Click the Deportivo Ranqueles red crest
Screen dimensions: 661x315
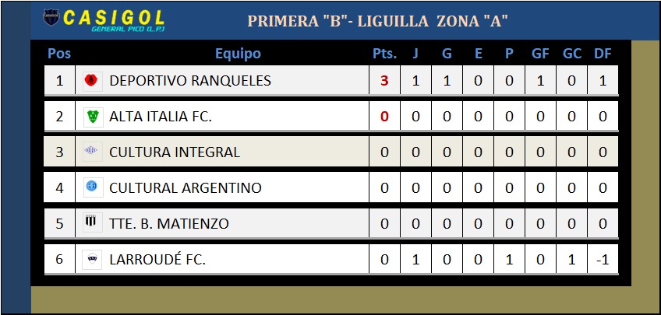tap(91, 80)
